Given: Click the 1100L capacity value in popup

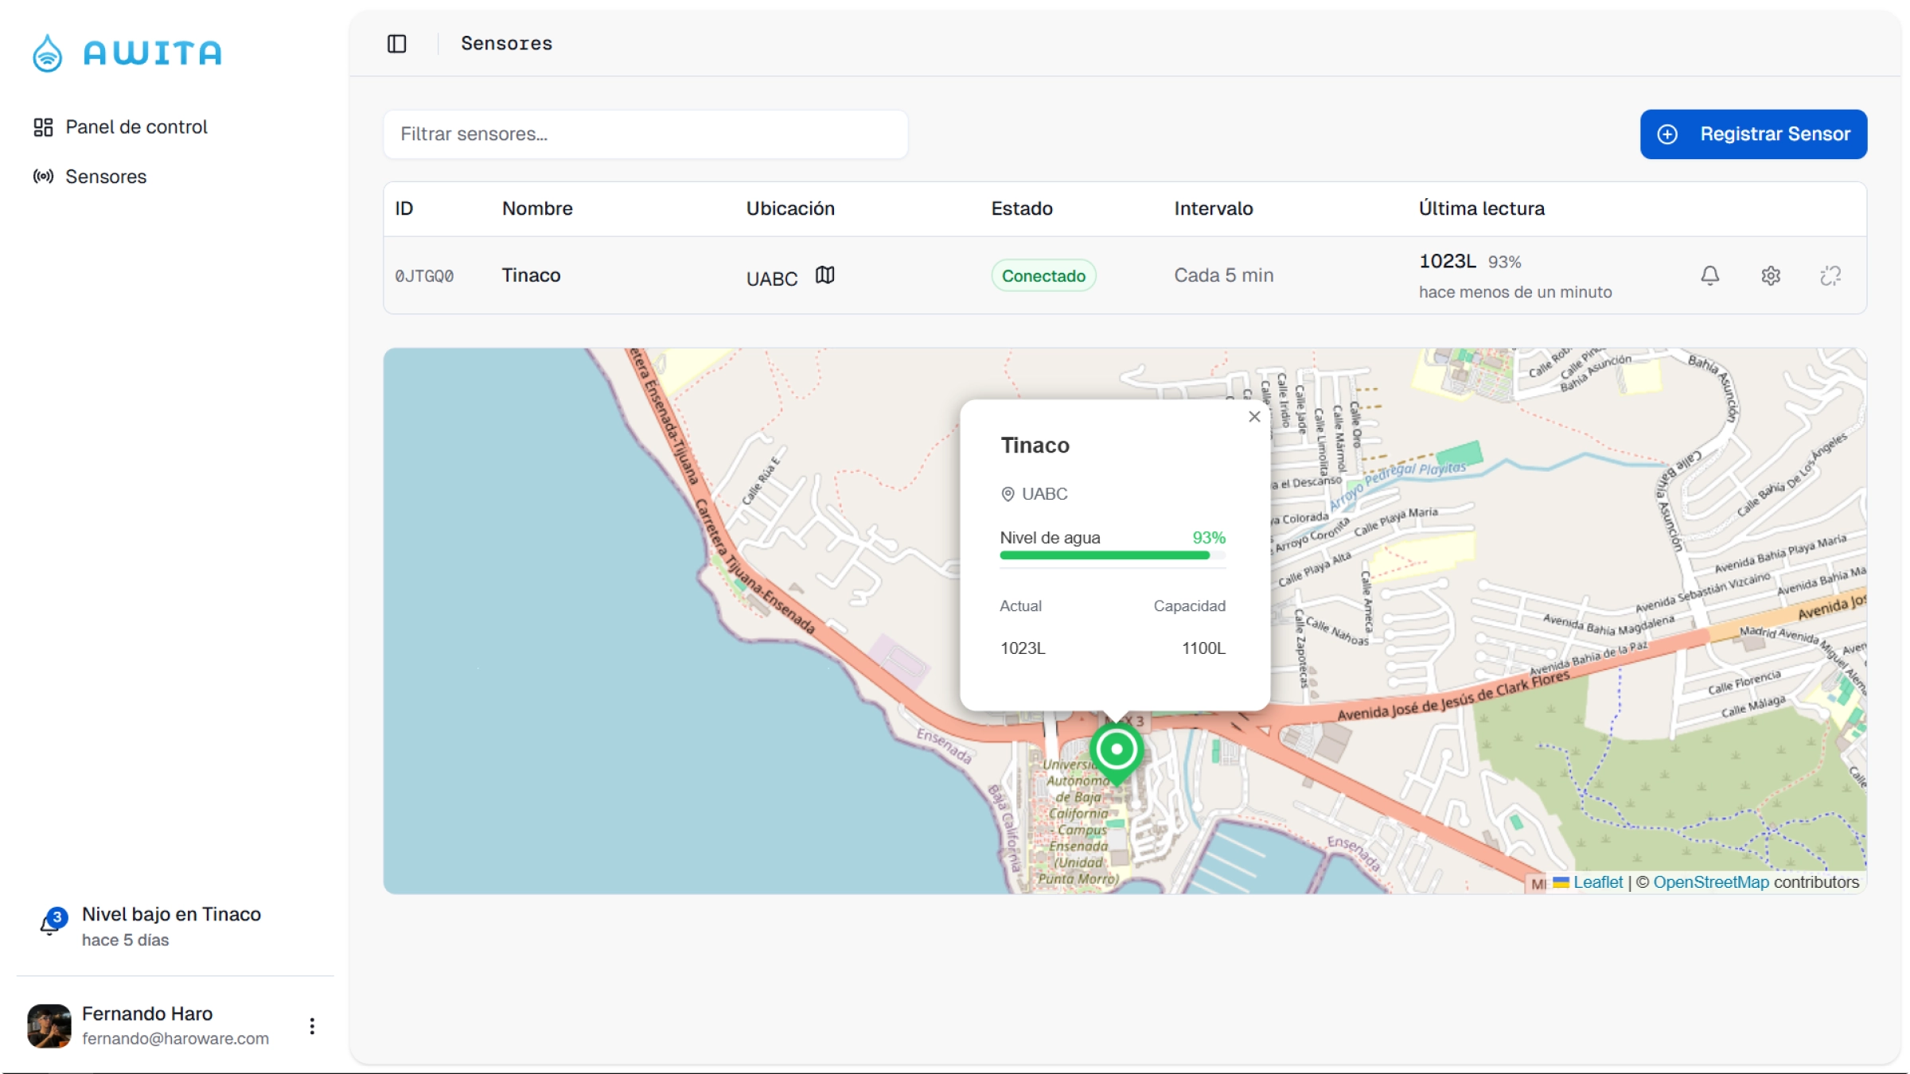Looking at the screenshot, I should coord(1203,648).
